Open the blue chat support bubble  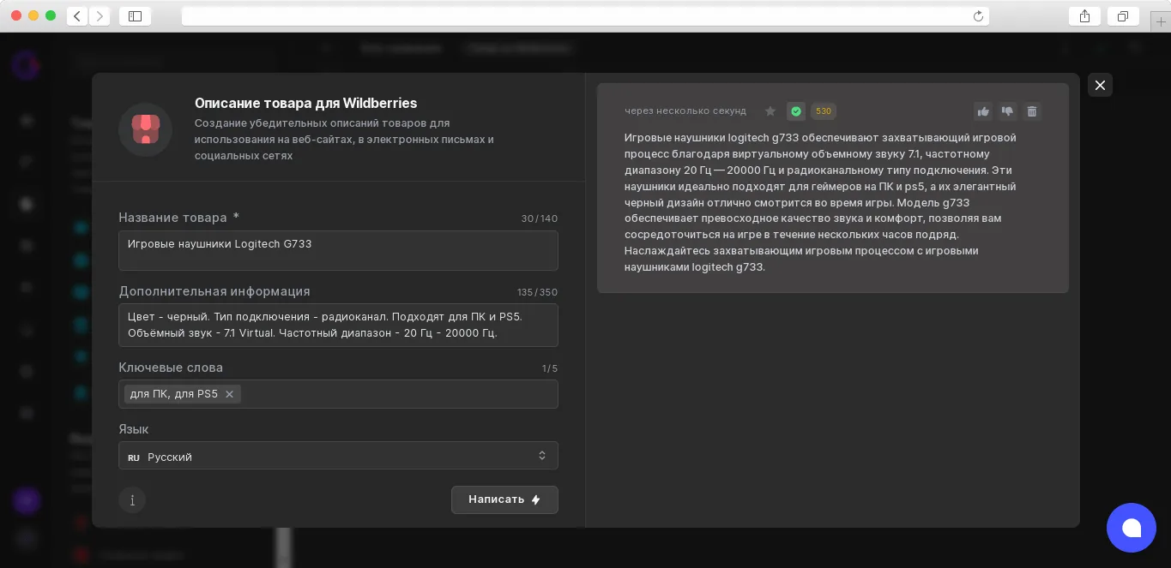pyautogui.click(x=1132, y=528)
